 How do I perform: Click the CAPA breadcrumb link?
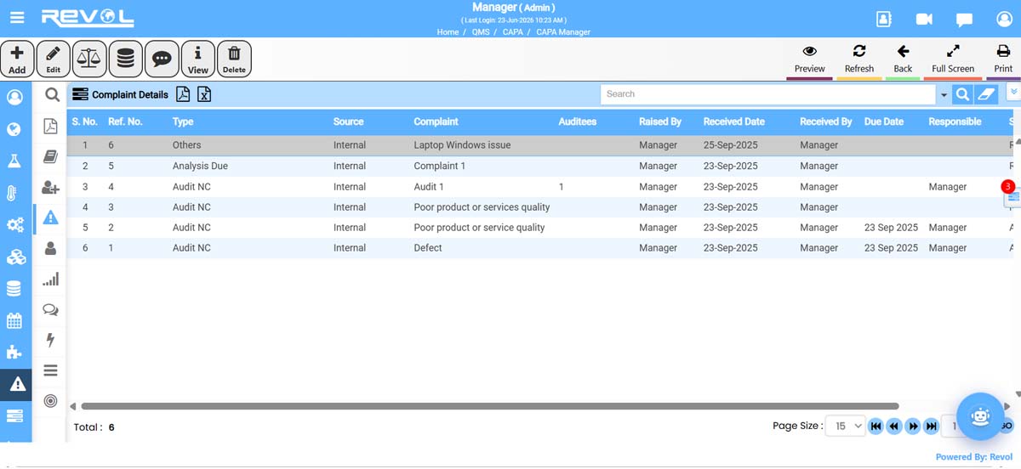[x=513, y=31]
